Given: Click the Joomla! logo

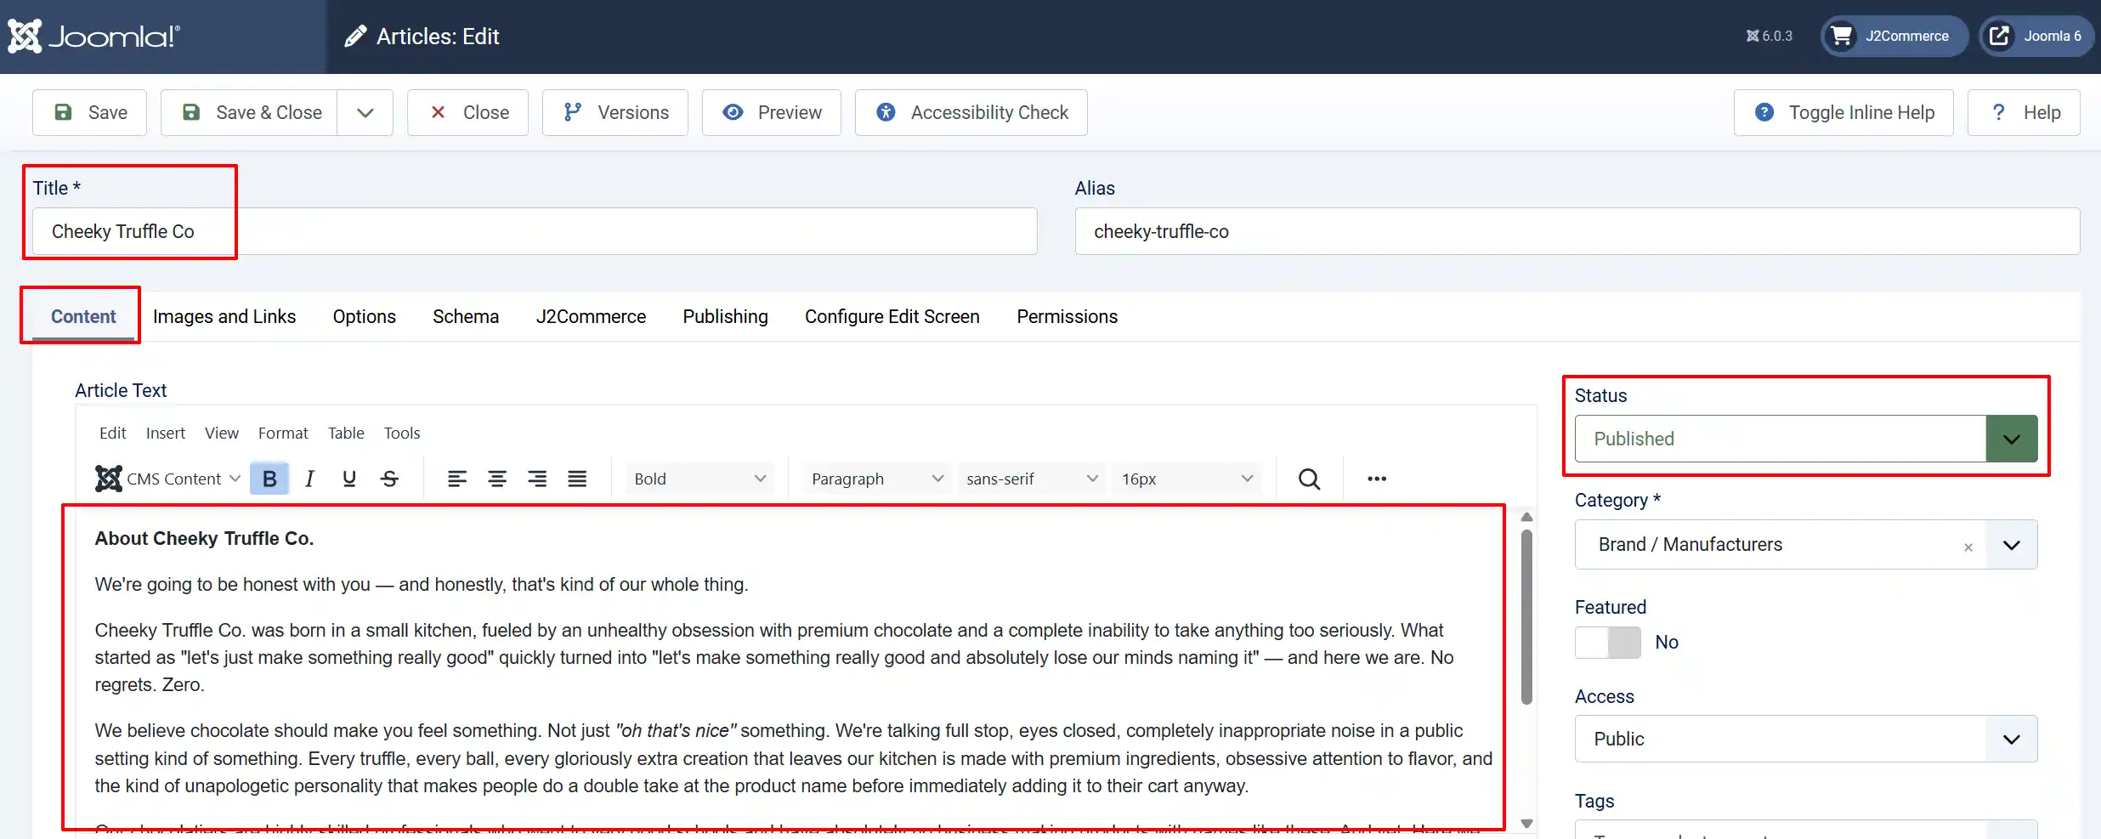Looking at the screenshot, I should tap(93, 37).
